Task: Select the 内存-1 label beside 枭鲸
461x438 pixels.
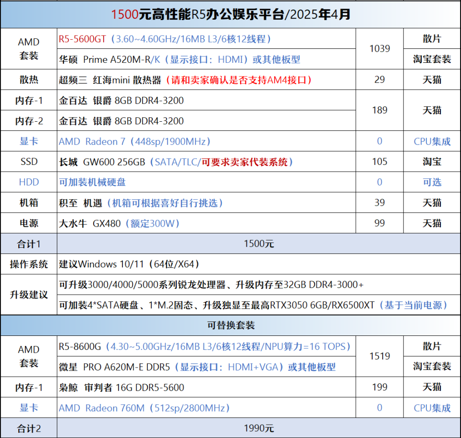Action: pos(29,388)
